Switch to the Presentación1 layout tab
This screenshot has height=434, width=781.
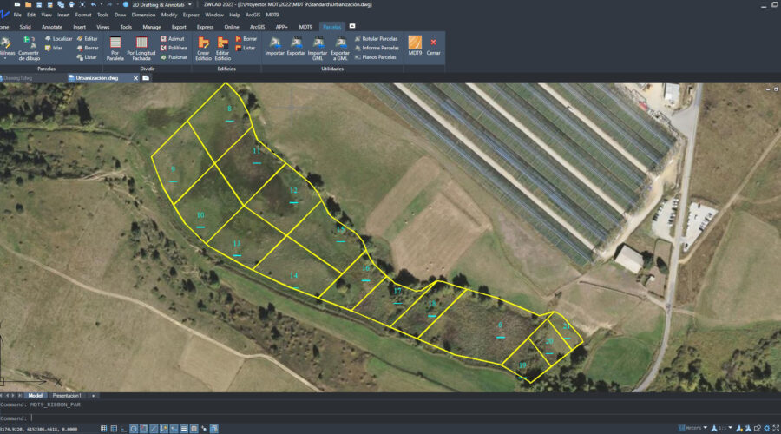pos(67,396)
